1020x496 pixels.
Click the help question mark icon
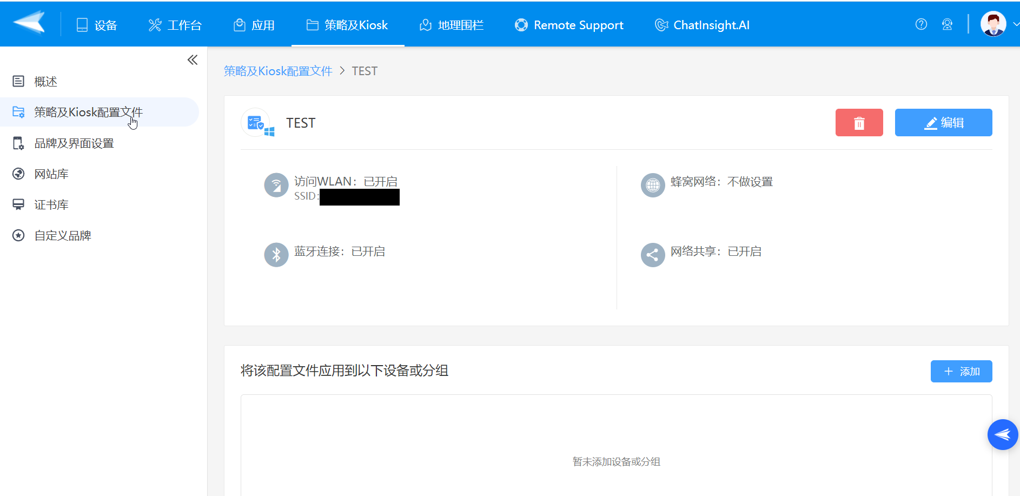(921, 24)
